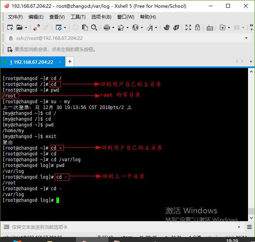Click the add-session arrow icon in hint bar

(x=10, y=49)
